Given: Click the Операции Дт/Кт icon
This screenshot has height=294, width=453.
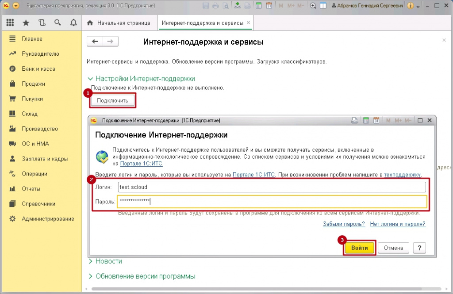Looking at the screenshot, I should pos(12,174).
